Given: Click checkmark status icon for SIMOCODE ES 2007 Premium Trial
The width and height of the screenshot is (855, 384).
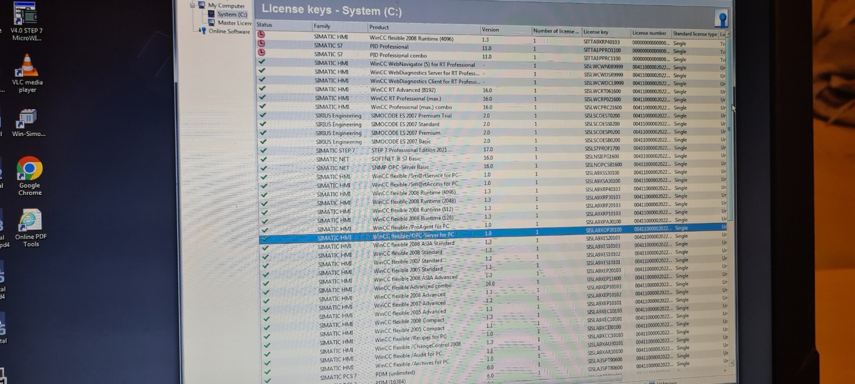Looking at the screenshot, I should 262,114.
